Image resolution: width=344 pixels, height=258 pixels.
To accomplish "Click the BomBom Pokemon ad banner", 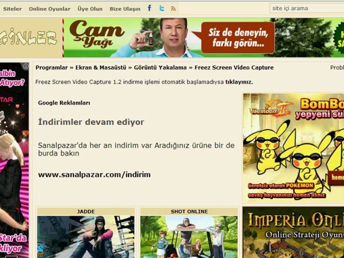I will click(x=293, y=148).
